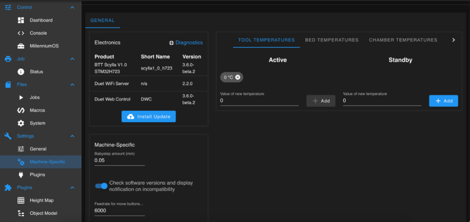
Task: Click the System gear icon
Action: pos(21,123)
